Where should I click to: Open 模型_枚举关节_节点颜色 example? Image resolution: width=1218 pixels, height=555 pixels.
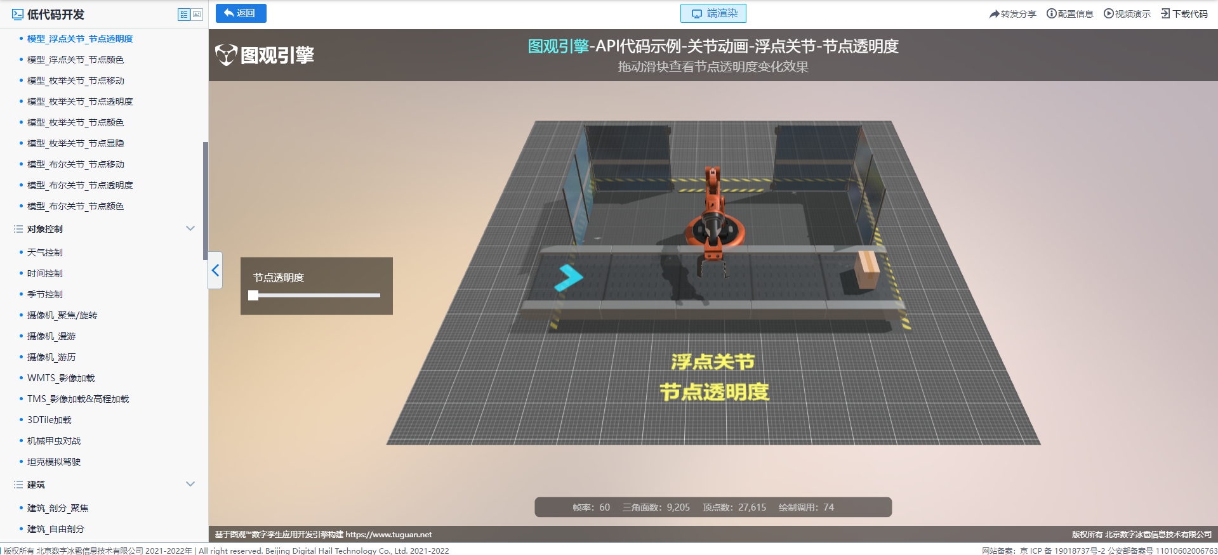pos(76,122)
